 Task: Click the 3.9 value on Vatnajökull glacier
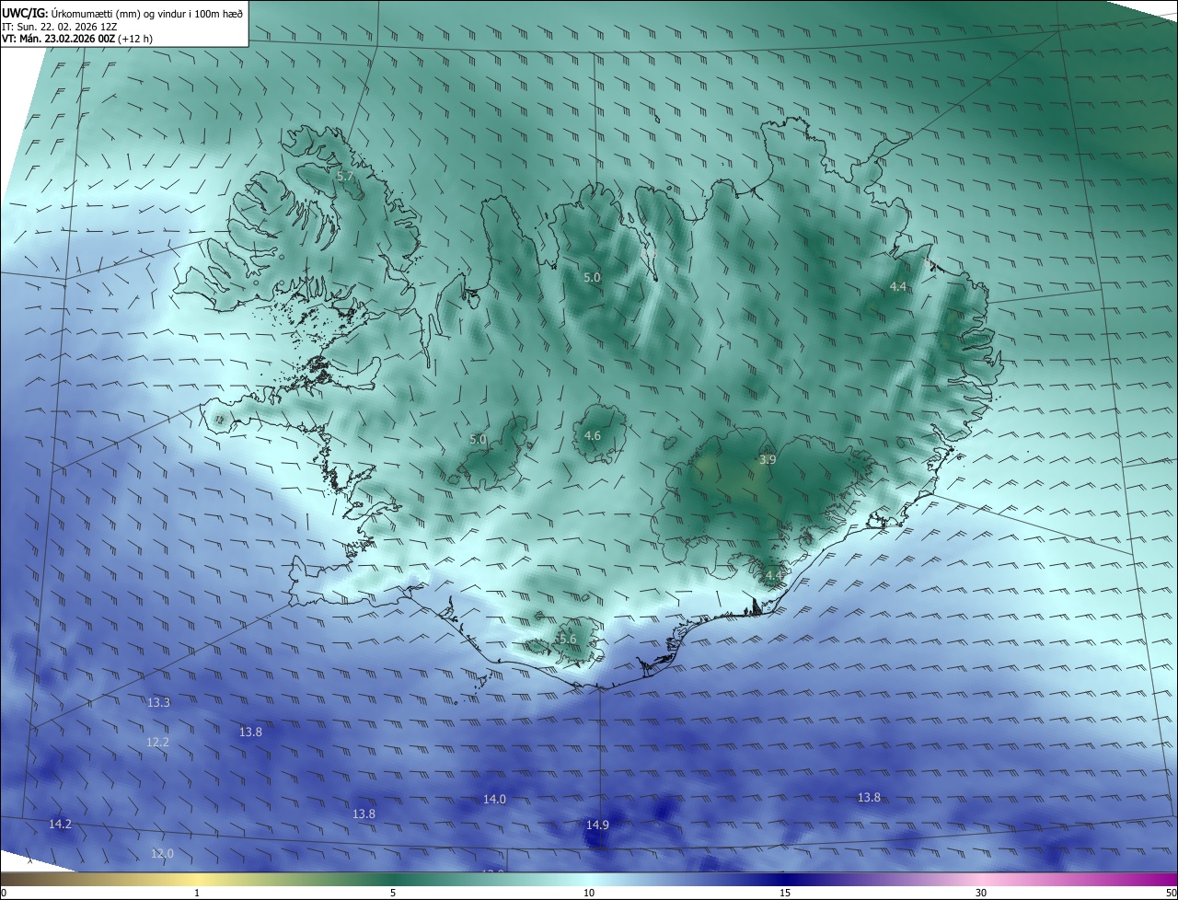pos(768,459)
